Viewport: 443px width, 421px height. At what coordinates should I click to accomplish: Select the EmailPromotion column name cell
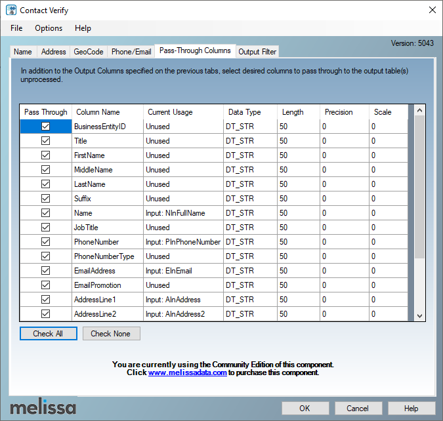pos(108,285)
